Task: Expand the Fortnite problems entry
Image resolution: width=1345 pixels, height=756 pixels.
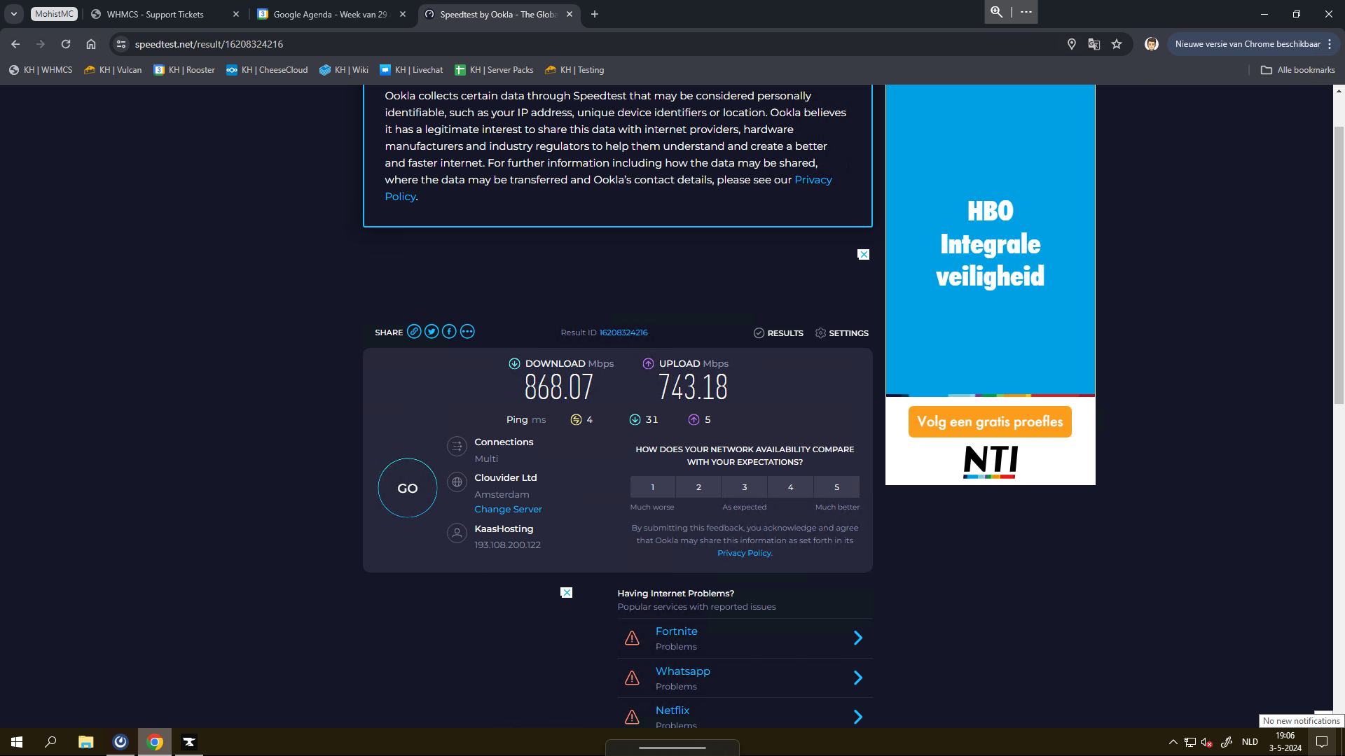Action: pyautogui.click(x=857, y=638)
